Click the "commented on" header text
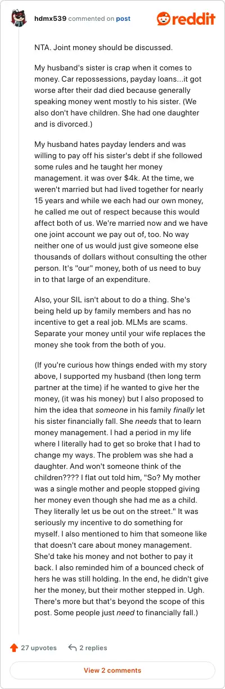The width and height of the screenshot is (225, 689). 91,19
